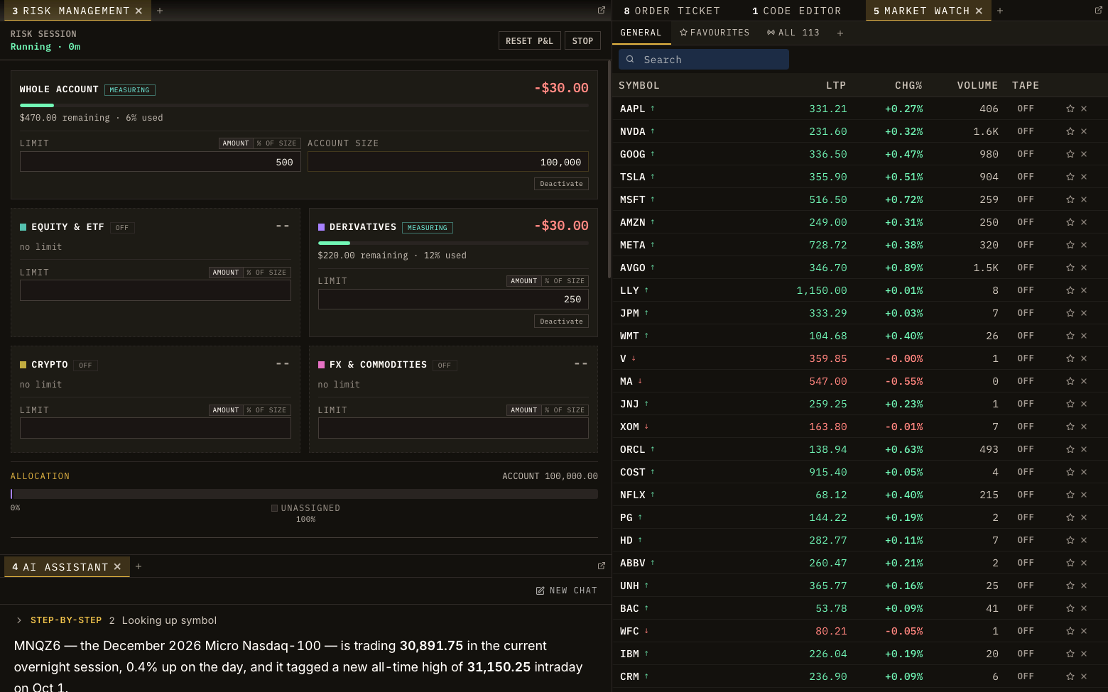Add a new watchlist next to ALL 113
The image size is (1108, 692).
pos(840,33)
